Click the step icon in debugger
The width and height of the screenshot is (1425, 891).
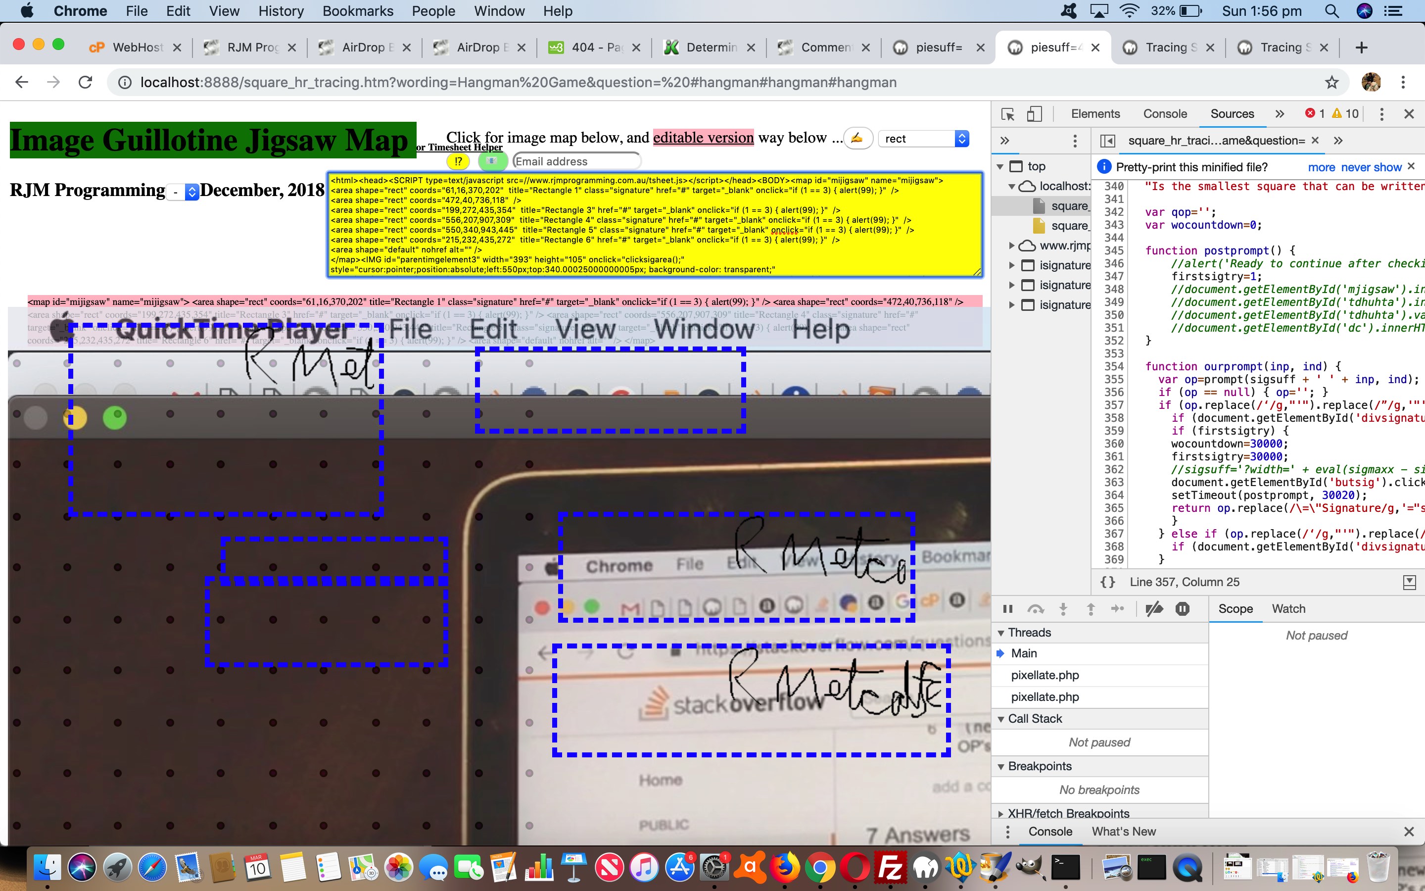[1117, 609]
